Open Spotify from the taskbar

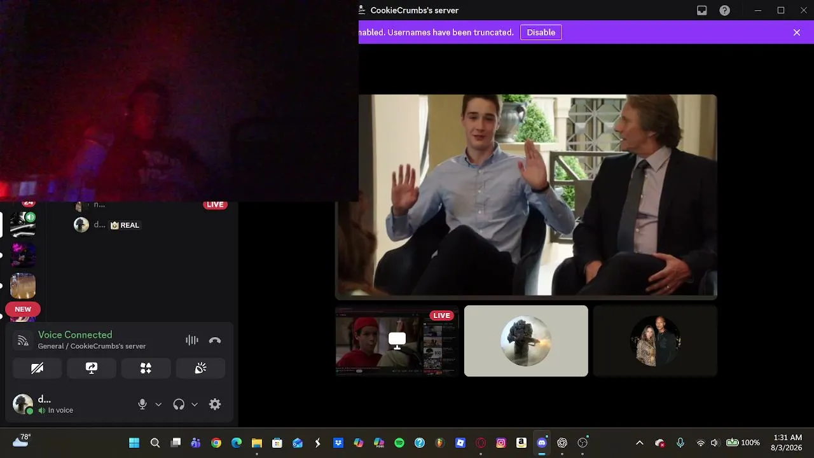point(399,443)
